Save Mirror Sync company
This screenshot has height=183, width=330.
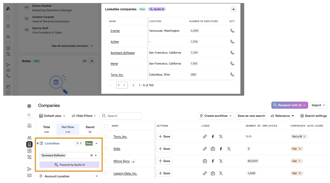pyautogui.click(x=164, y=161)
